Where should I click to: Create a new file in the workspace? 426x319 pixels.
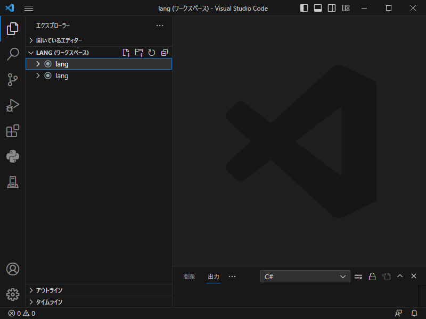click(x=126, y=53)
